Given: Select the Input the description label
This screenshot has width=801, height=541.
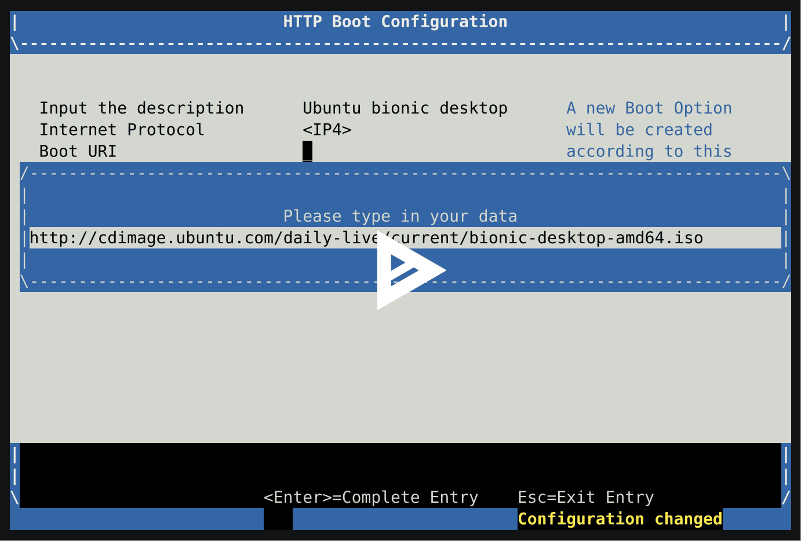Looking at the screenshot, I should click(141, 108).
